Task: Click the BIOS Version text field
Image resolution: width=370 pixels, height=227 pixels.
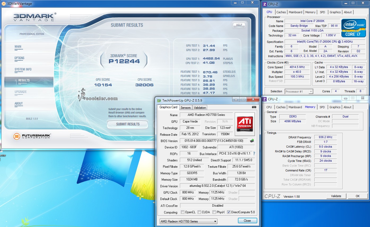Action: [214, 141]
